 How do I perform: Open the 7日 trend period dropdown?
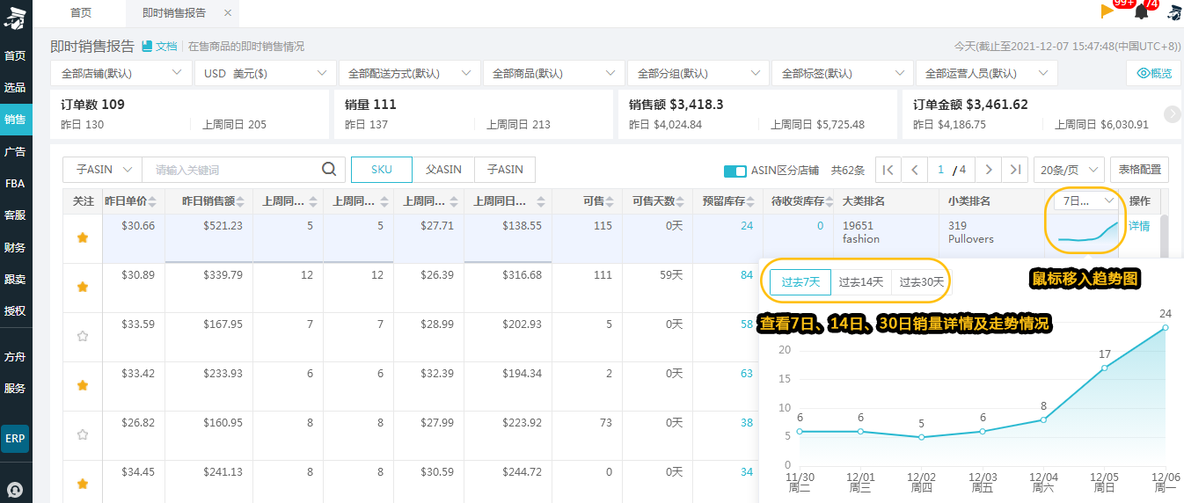[1088, 201]
